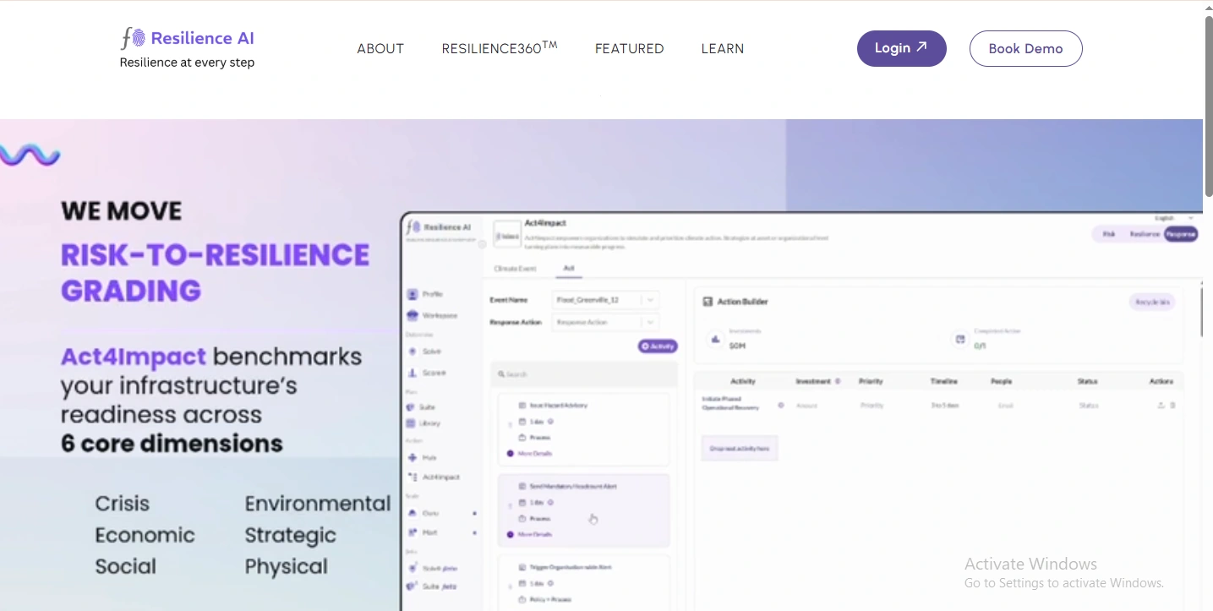Click the Investments chart icon

coord(716,339)
